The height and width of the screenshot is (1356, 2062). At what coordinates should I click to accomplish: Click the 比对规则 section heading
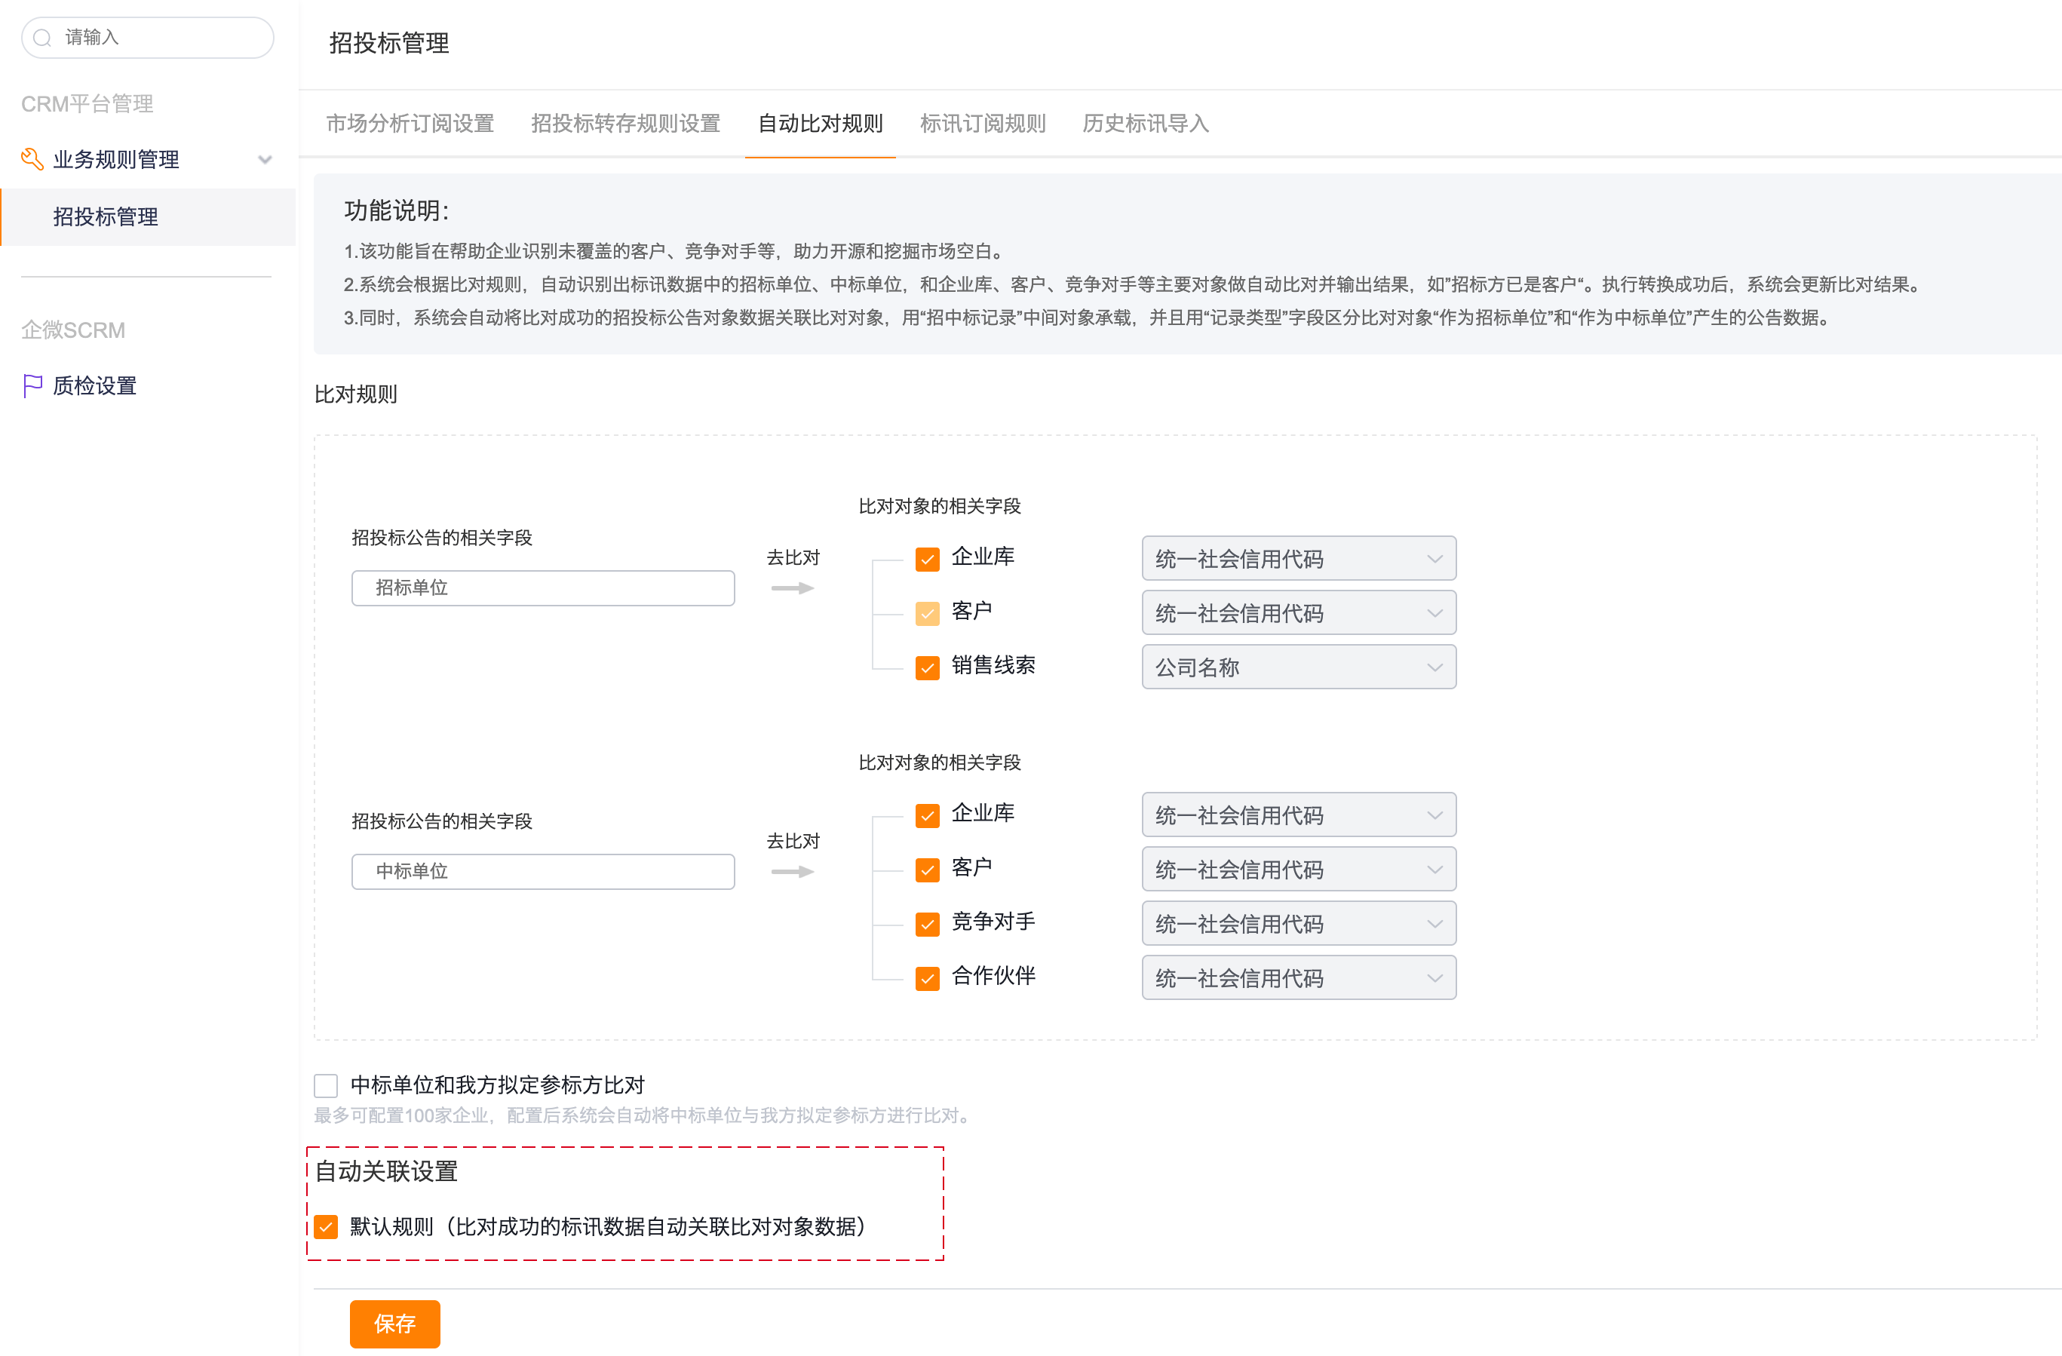pos(355,394)
